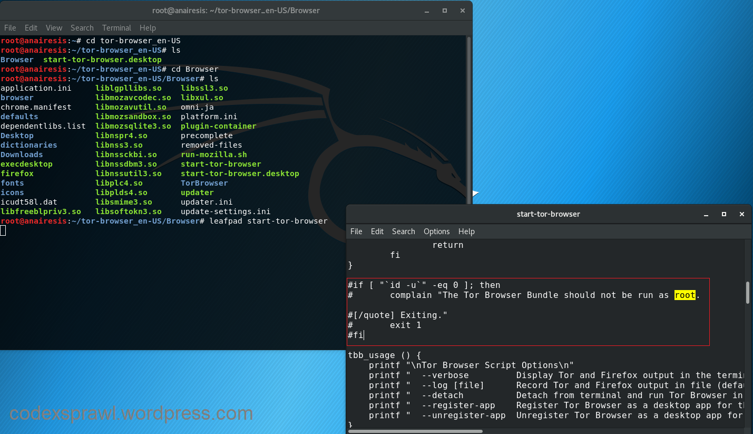
Task: Minimize the start-tor-browser Leafpad window
Action: click(x=706, y=214)
